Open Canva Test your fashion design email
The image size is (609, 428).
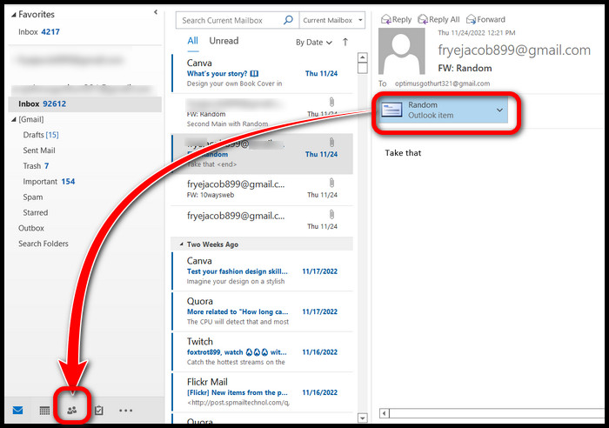point(262,271)
